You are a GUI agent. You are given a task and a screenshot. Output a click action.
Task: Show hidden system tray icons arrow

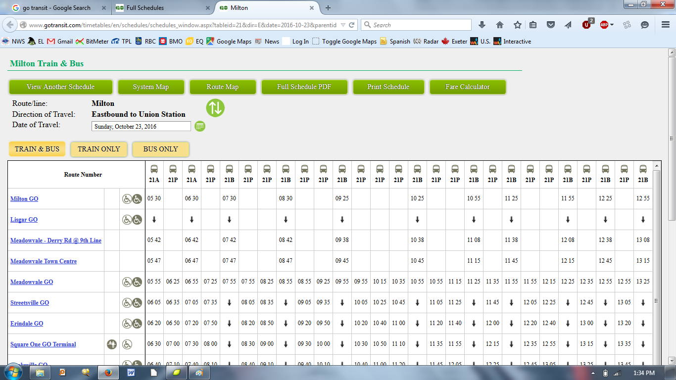(x=593, y=373)
